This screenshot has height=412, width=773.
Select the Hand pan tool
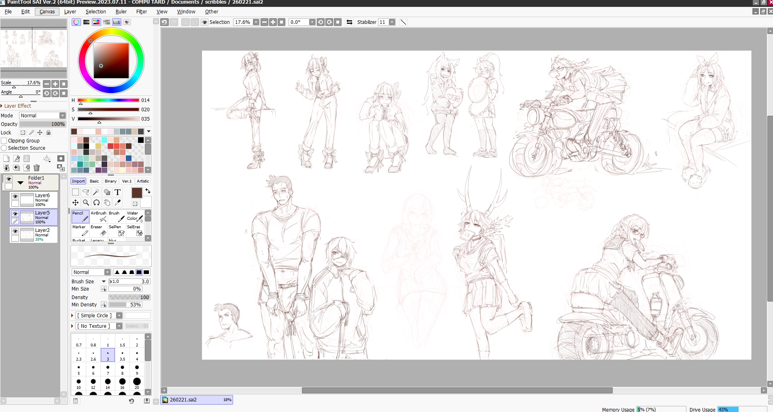[x=107, y=203]
